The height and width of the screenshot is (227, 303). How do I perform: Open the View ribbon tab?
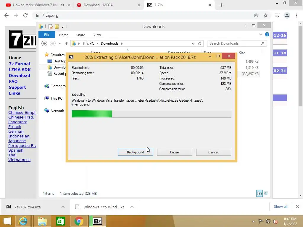click(x=97, y=35)
